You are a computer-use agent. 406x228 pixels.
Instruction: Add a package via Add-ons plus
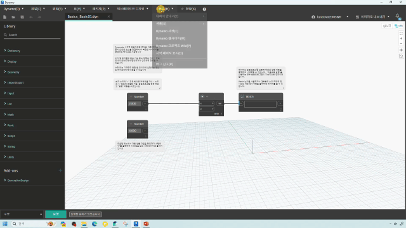[60, 170]
